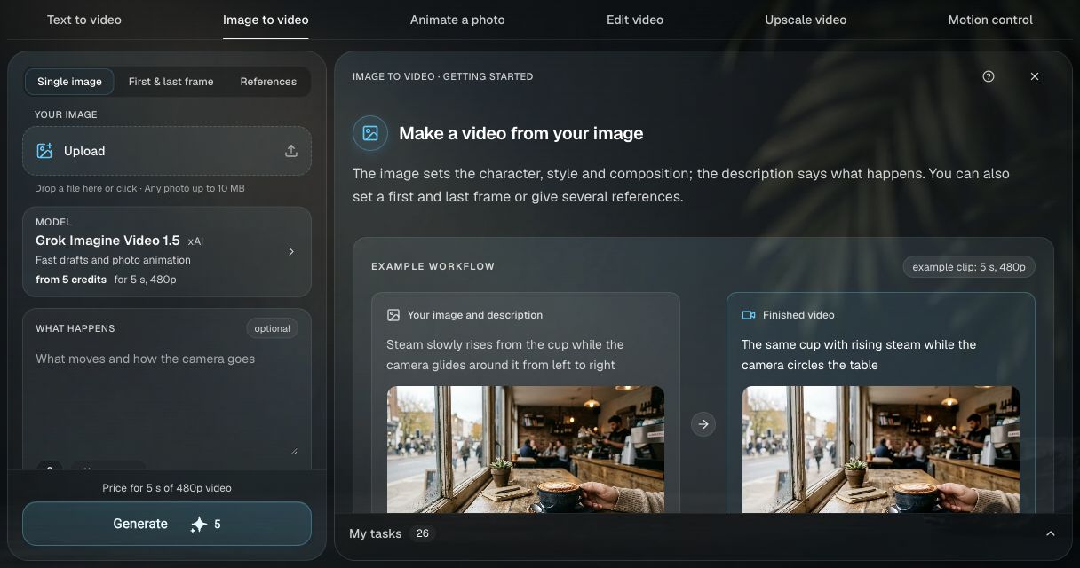Click in the What happens description field
This screenshot has height=568, width=1080.
pos(167,399)
